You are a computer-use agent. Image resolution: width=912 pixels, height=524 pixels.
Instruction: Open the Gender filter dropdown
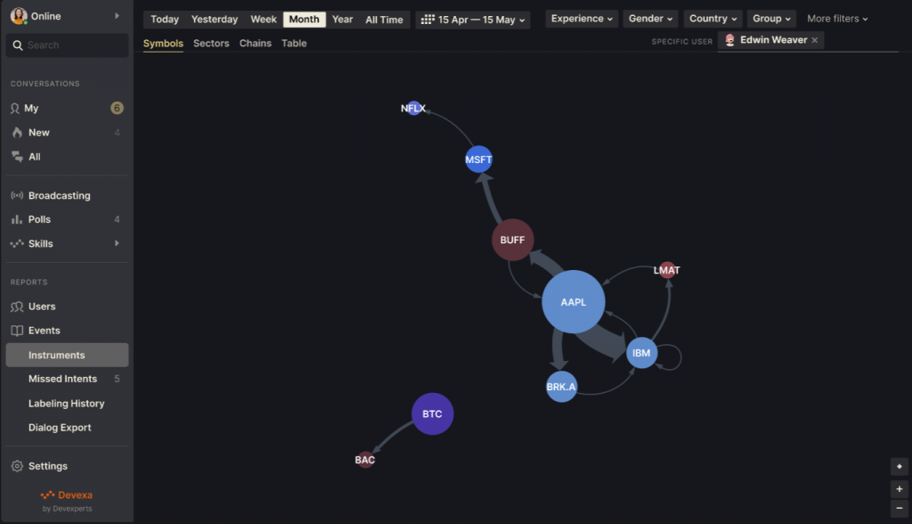tap(650, 19)
